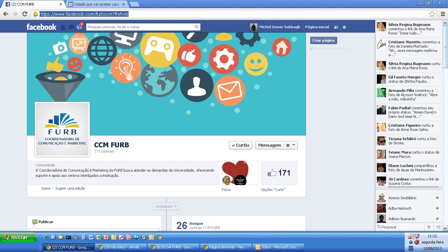448x252 pixels.
Task: Open the Fotos link
Action: 226,190
